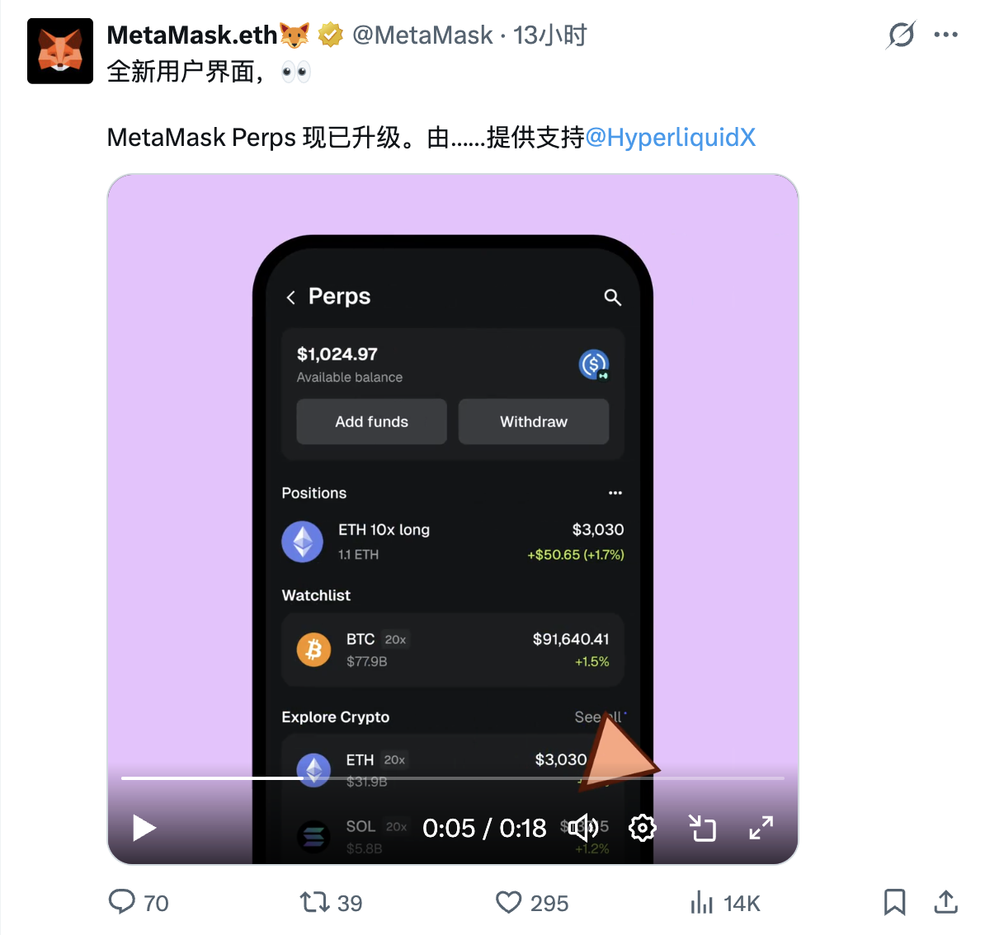The width and height of the screenshot is (985, 935).
Task: Share the tweet
Action: coord(945,902)
